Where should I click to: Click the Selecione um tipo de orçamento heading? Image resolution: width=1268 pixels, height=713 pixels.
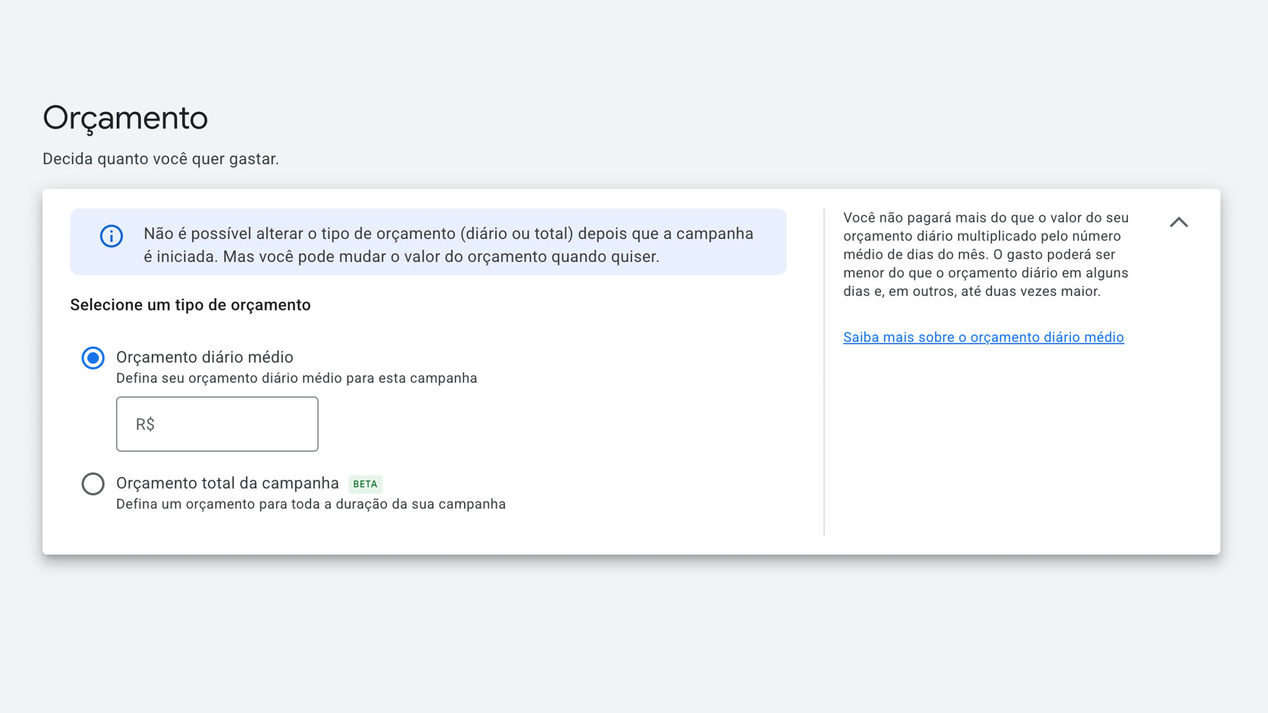(190, 305)
